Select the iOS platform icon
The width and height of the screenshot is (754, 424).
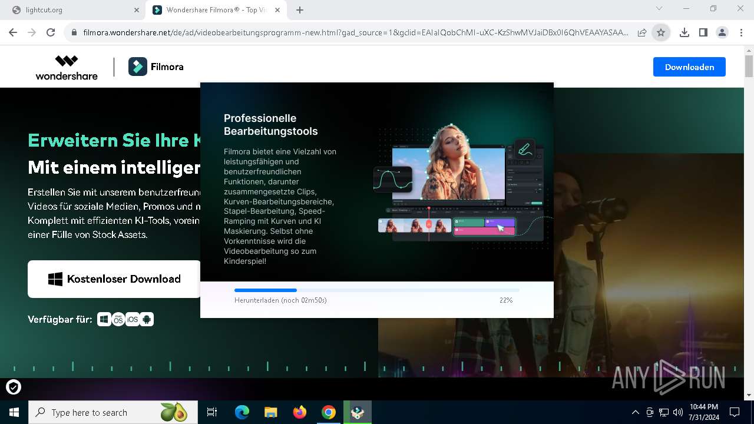pos(133,319)
